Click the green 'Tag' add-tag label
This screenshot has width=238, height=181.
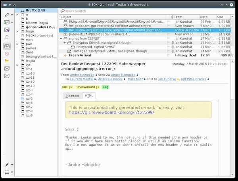coord(105,87)
